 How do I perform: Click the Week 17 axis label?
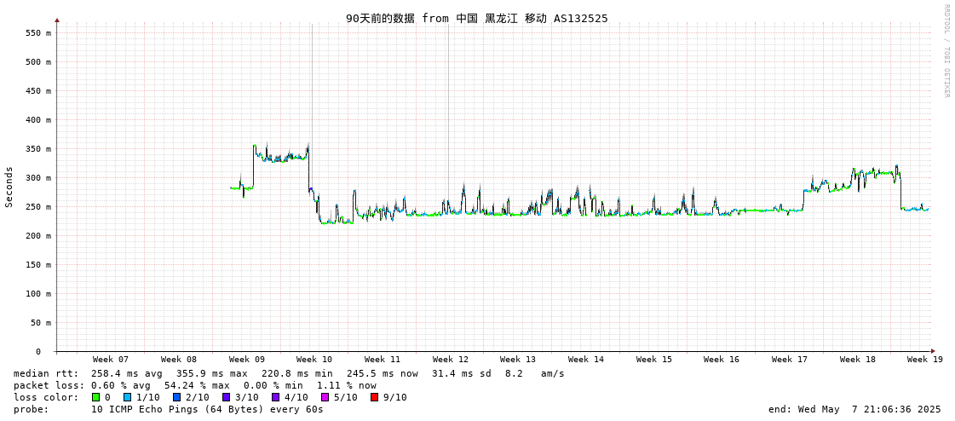[x=790, y=360]
